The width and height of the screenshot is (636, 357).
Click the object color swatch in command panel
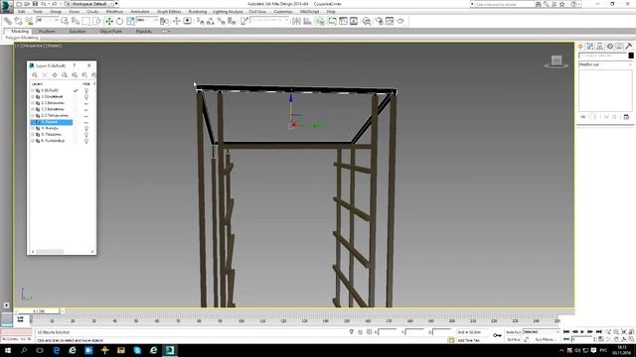click(x=631, y=56)
